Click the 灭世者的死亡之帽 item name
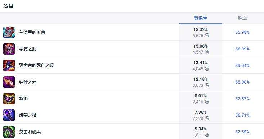The width and height of the screenshot is (264, 139). (x=36, y=66)
